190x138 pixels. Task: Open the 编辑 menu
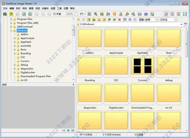click(x=12, y=8)
